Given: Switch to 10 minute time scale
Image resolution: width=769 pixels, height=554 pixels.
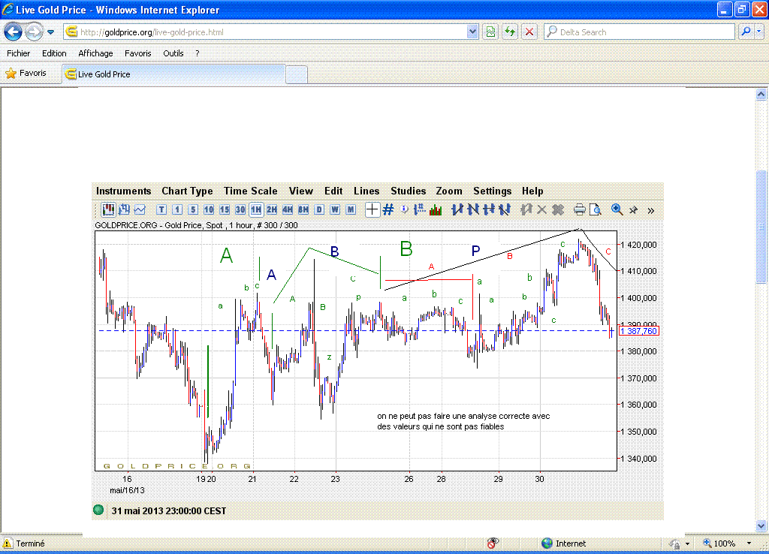Looking at the screenshot, I should 209,210.
